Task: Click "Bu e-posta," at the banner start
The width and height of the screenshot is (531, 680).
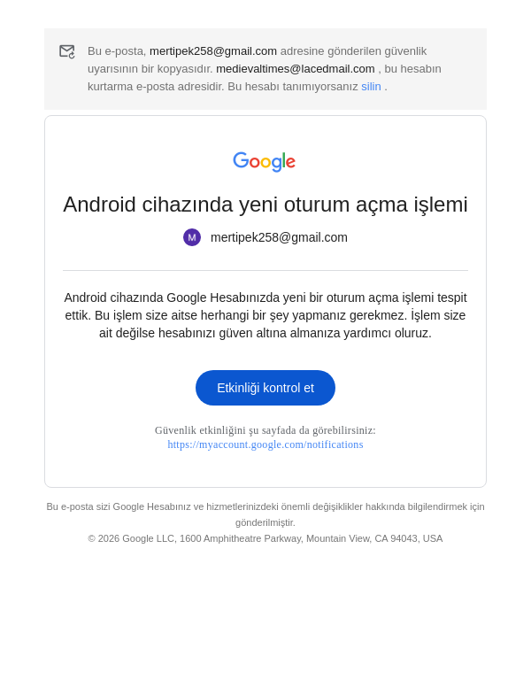Action: pos(117,51)
